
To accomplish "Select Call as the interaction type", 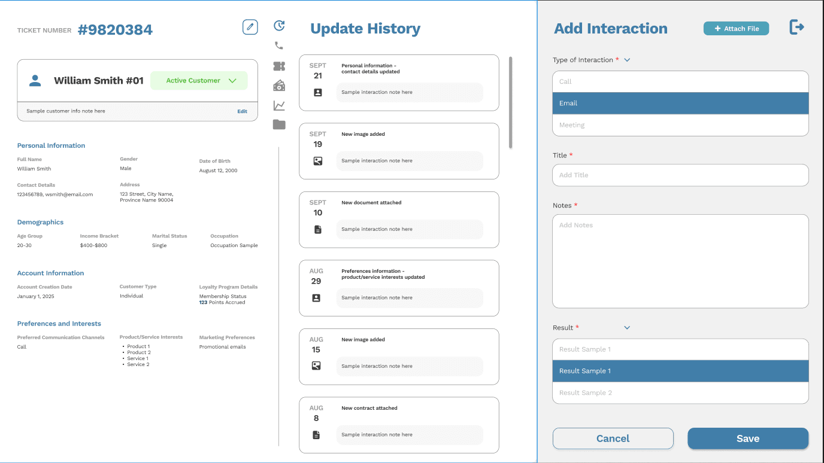I will [x=680, y=81].
